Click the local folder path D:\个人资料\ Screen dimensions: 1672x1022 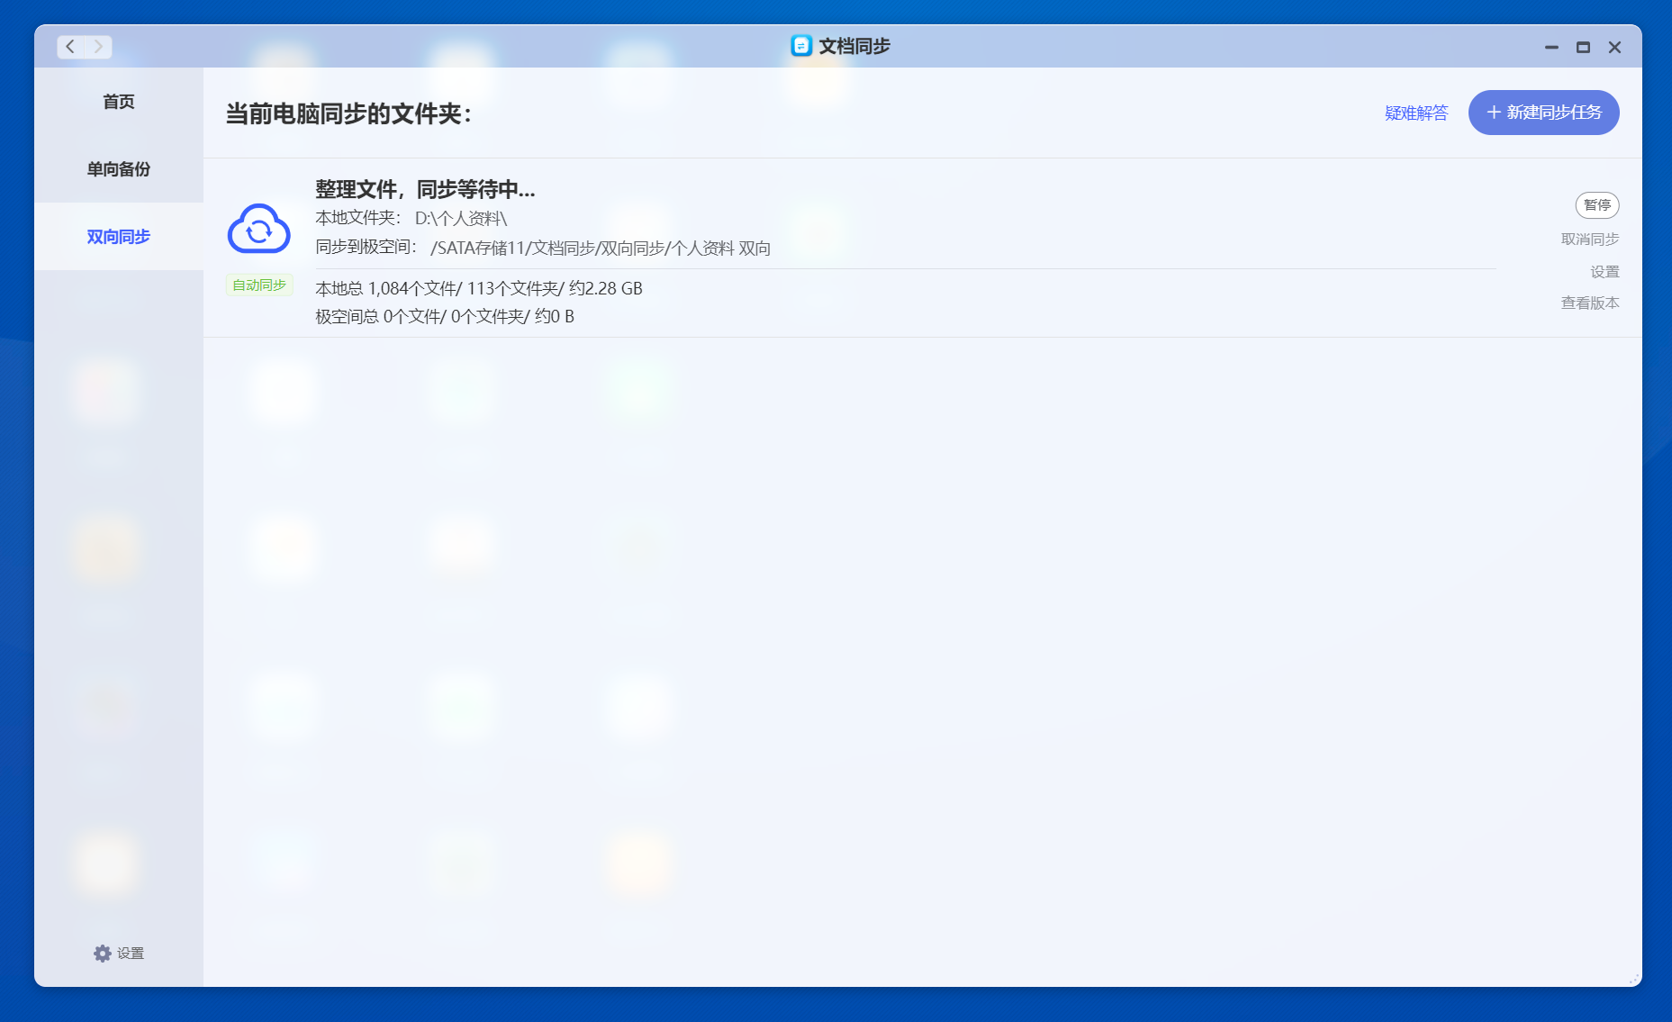coord(460,218)
